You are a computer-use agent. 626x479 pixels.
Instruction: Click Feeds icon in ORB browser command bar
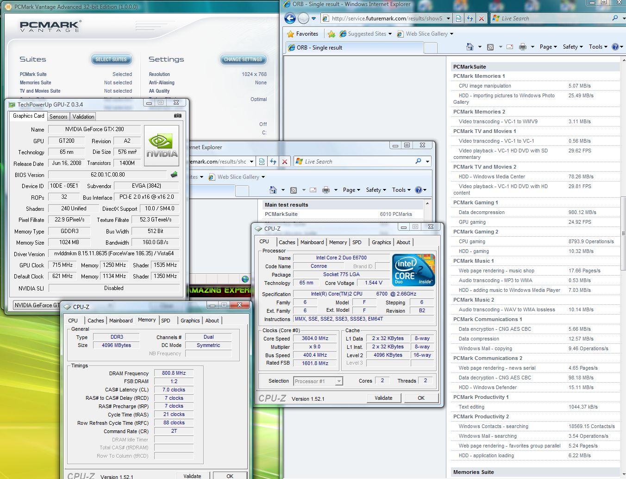coord(490,47)
